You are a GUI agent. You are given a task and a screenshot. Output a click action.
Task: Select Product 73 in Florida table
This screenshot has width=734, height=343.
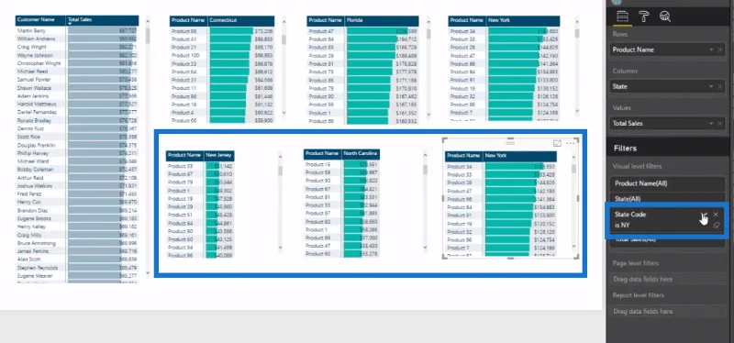point(321,72)
